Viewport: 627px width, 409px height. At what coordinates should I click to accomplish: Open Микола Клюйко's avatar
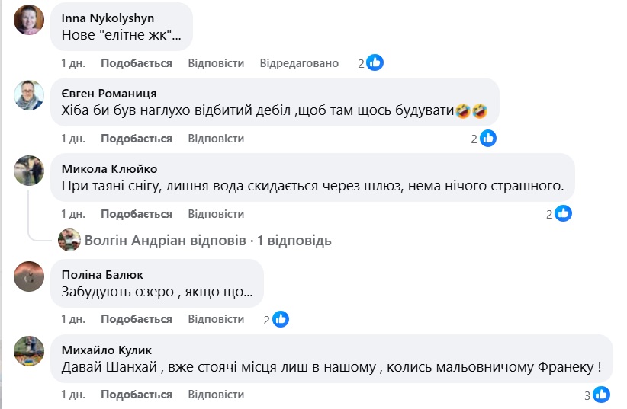pyautogui.click(x=29, y=170)
